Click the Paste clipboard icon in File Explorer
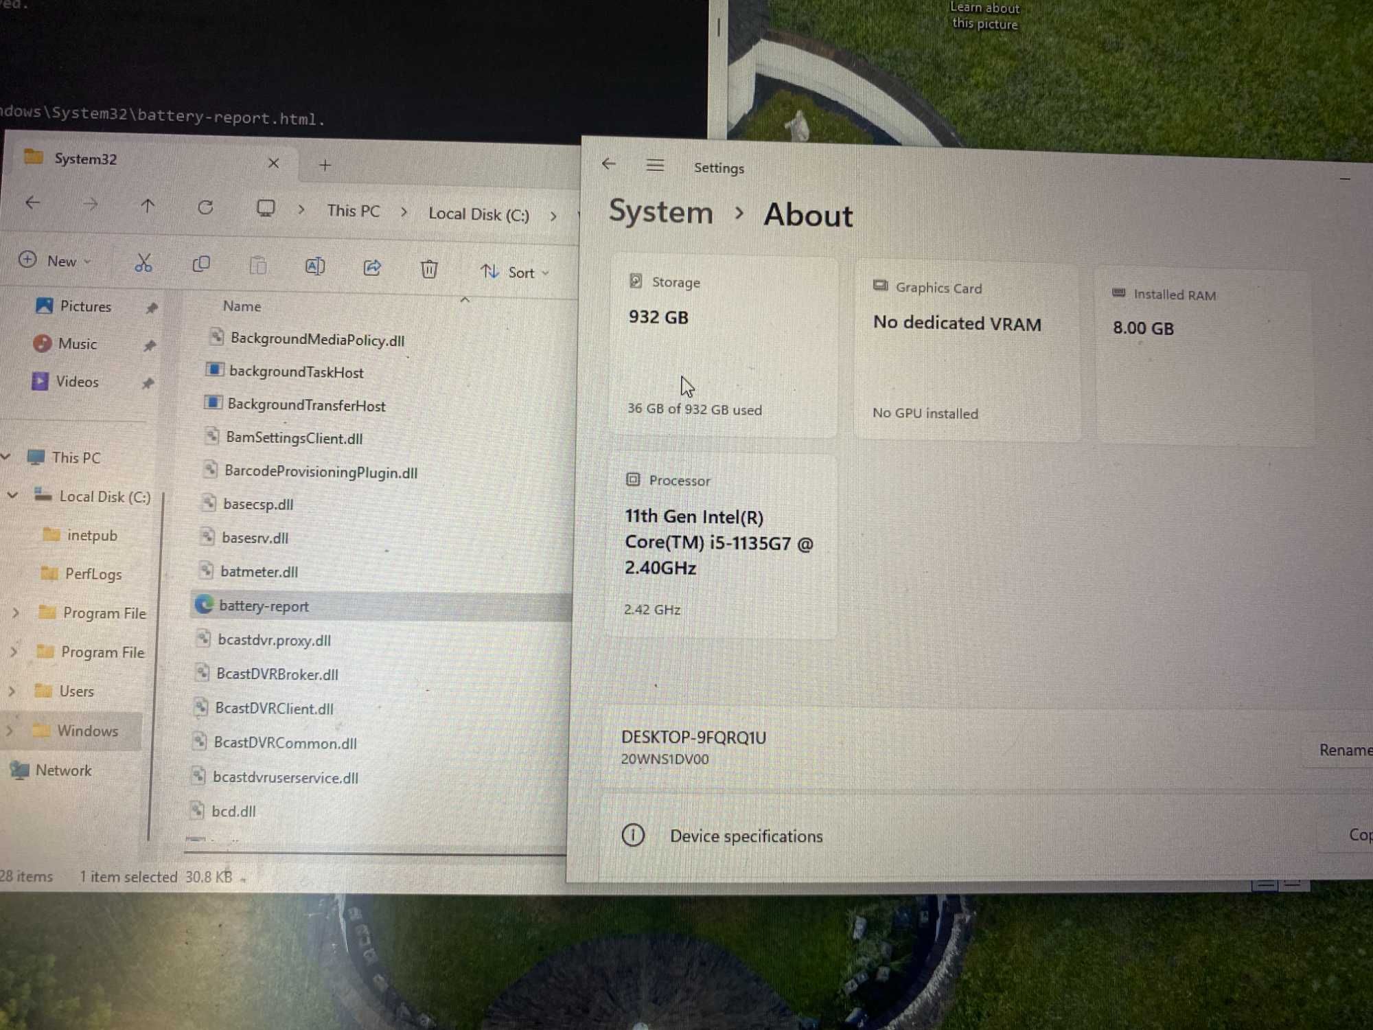This screenshot has height=1030, width=1373. [x=258, y=266]
